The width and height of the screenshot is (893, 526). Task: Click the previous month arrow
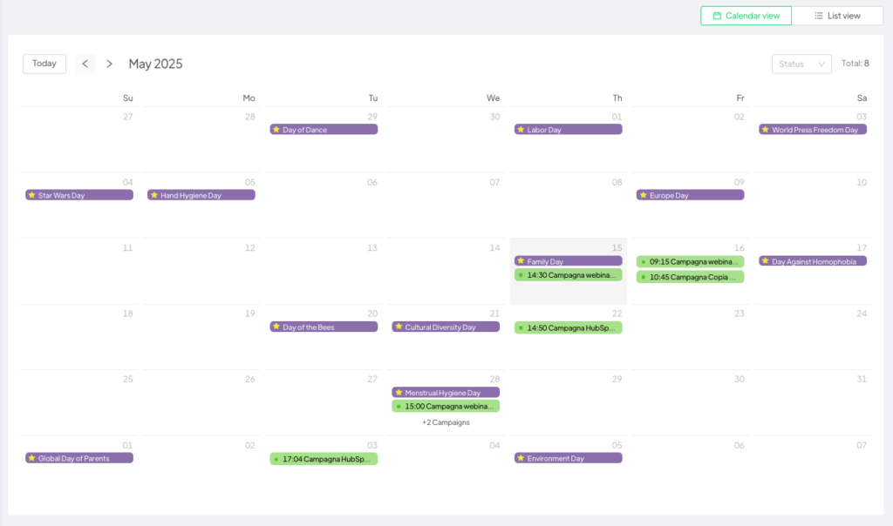85,64
